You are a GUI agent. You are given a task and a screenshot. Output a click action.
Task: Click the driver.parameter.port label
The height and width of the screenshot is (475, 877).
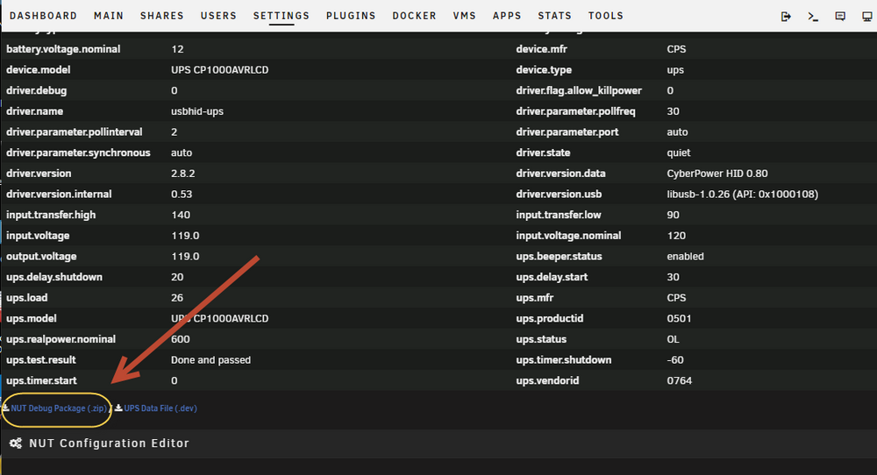567,131
